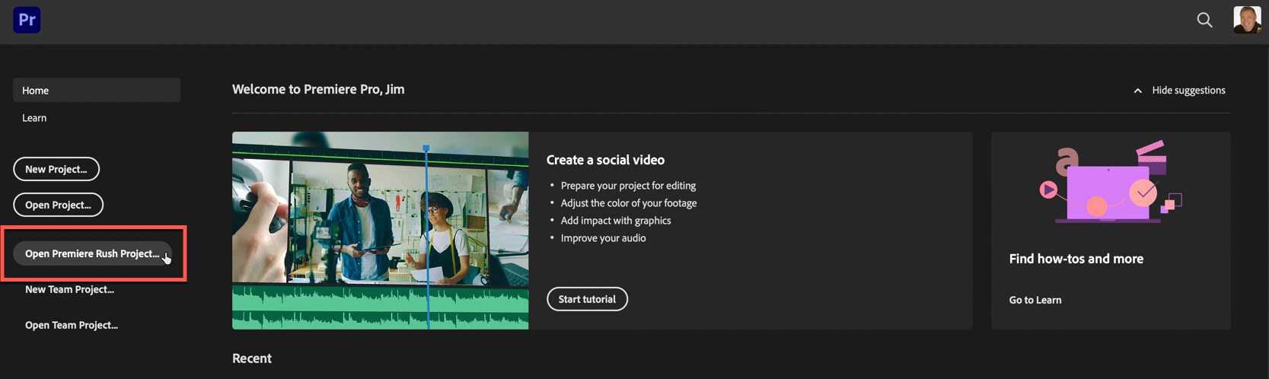1269x379 pixels.
Task: Click New Team Project
Action: [69, 289]
